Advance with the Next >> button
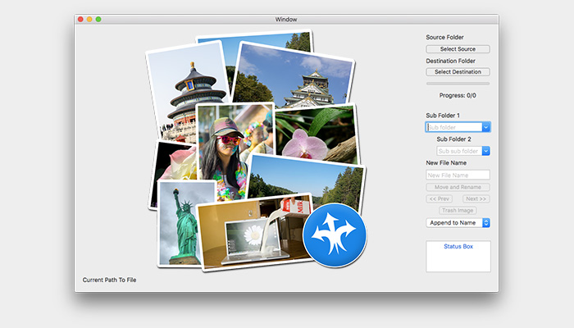 click(476, 198)
